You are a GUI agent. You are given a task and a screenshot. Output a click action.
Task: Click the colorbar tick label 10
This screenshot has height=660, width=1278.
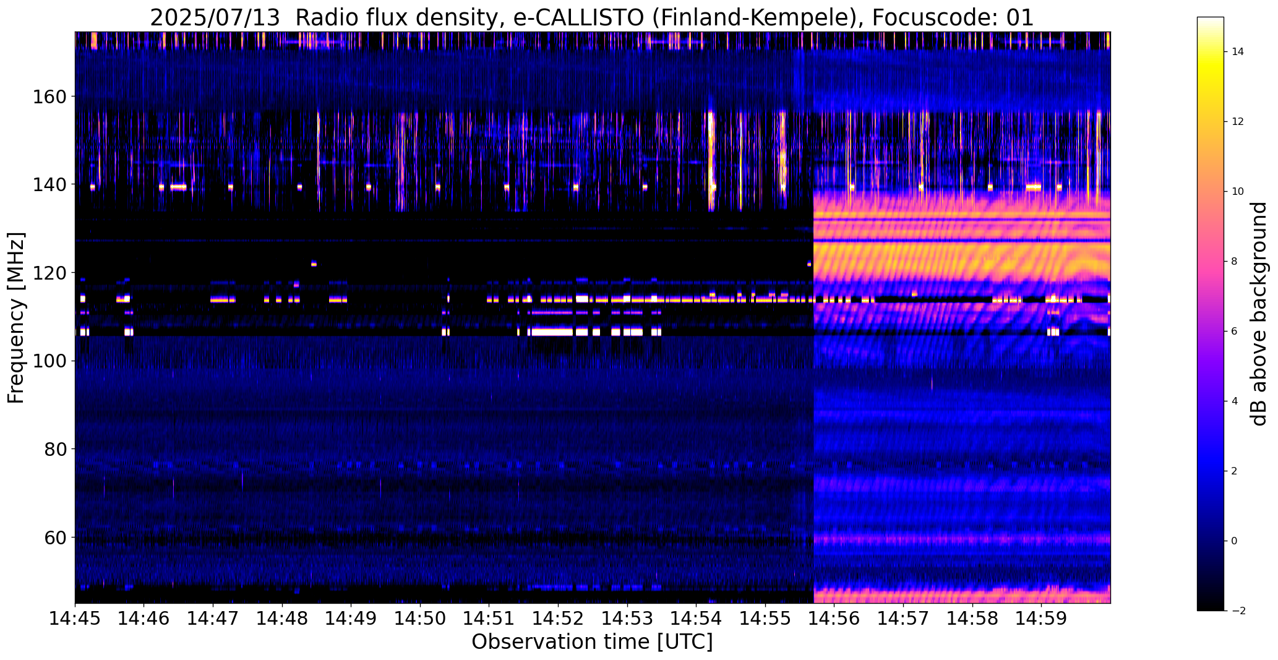click(1238, 192)
